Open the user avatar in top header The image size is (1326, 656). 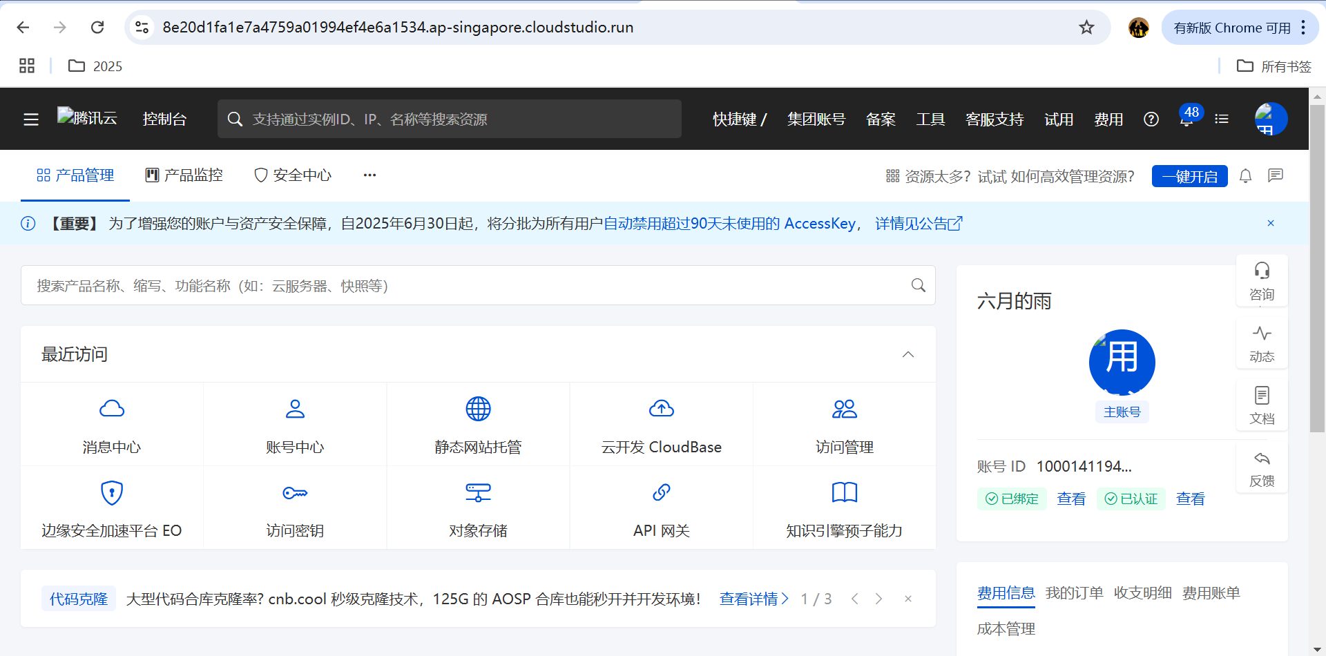pyautogui.click(x=1271, y=119)
